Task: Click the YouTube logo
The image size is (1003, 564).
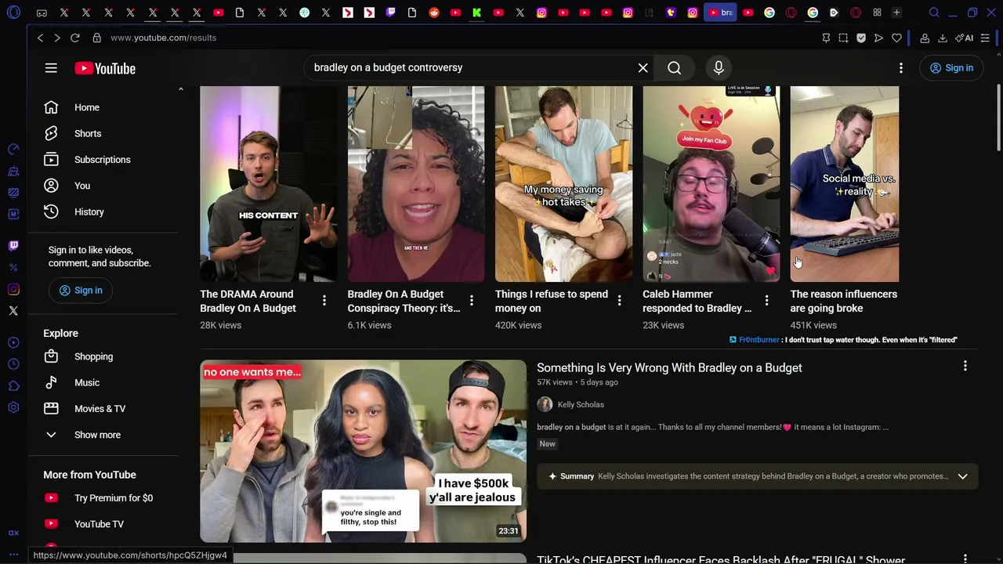Action: pyautogui.click(x=105, y=68)
